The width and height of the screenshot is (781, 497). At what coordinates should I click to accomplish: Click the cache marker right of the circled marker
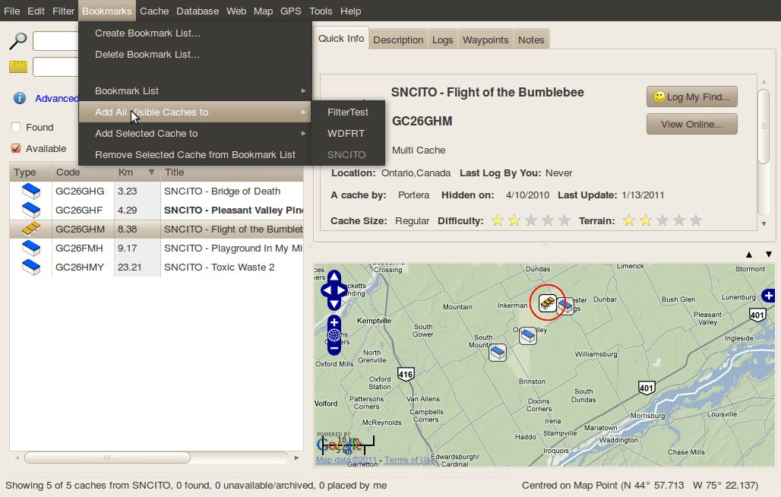point(565,305)
